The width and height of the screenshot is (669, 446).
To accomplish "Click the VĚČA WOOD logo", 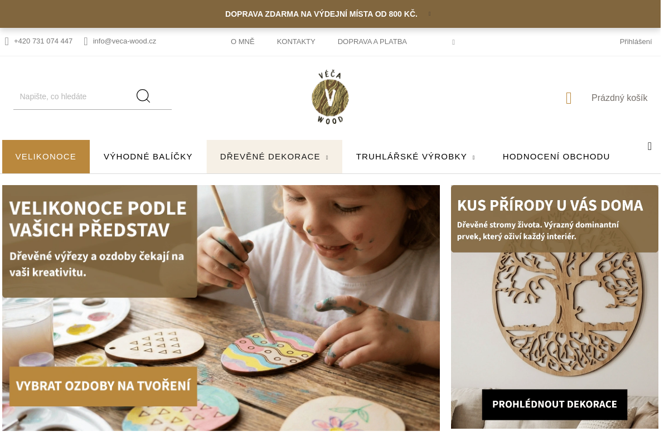I will 330,97.
